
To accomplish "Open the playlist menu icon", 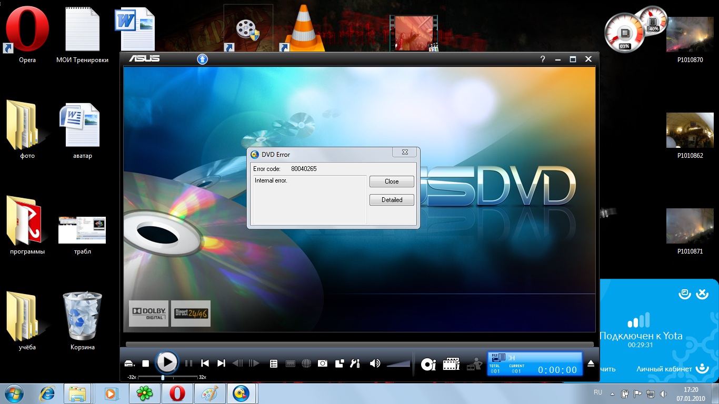I will 274,363.
